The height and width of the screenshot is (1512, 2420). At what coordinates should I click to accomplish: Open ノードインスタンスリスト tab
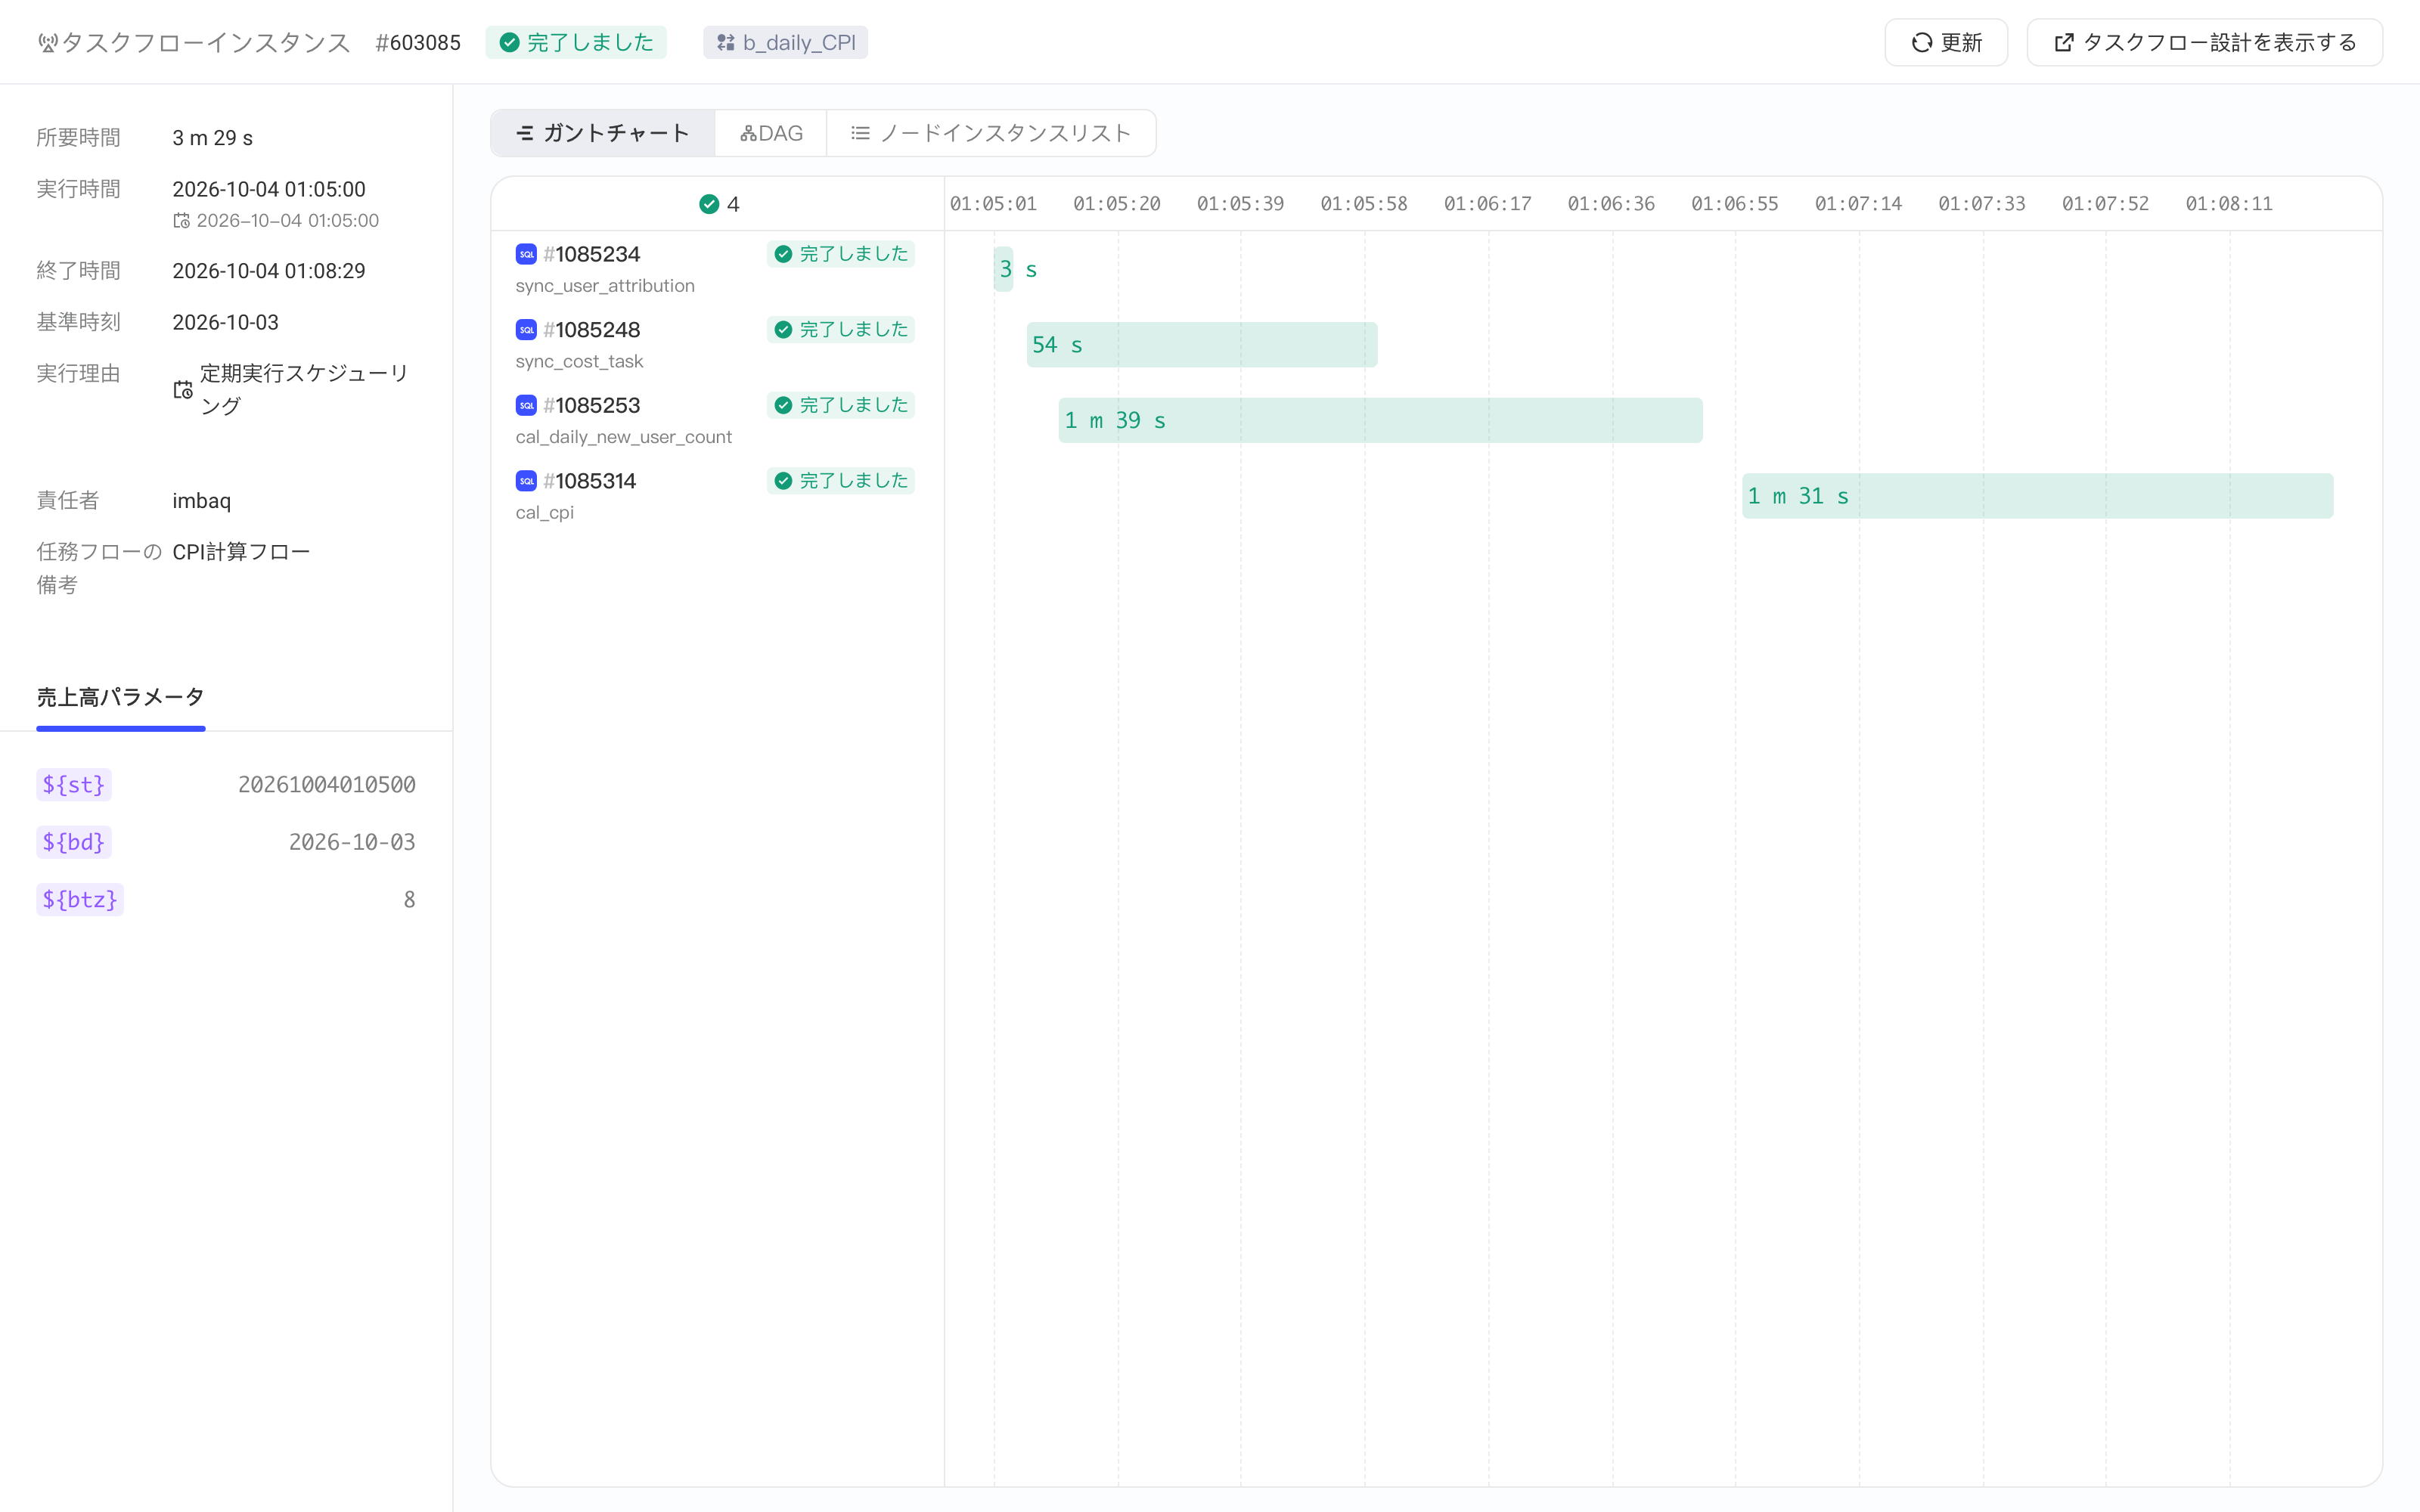991,133
